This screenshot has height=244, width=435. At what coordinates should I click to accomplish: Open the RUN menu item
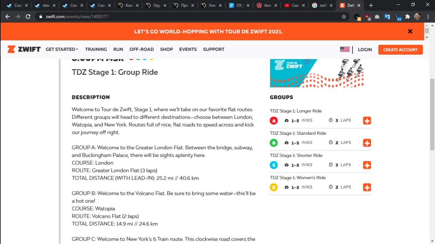point(118,49)
